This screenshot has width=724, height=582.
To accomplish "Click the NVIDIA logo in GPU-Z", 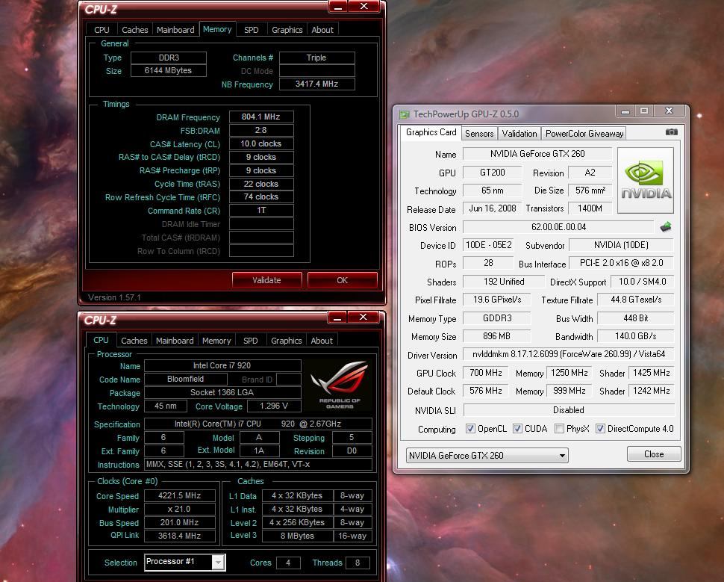I will pyautogui.click(x=646, y=180).
